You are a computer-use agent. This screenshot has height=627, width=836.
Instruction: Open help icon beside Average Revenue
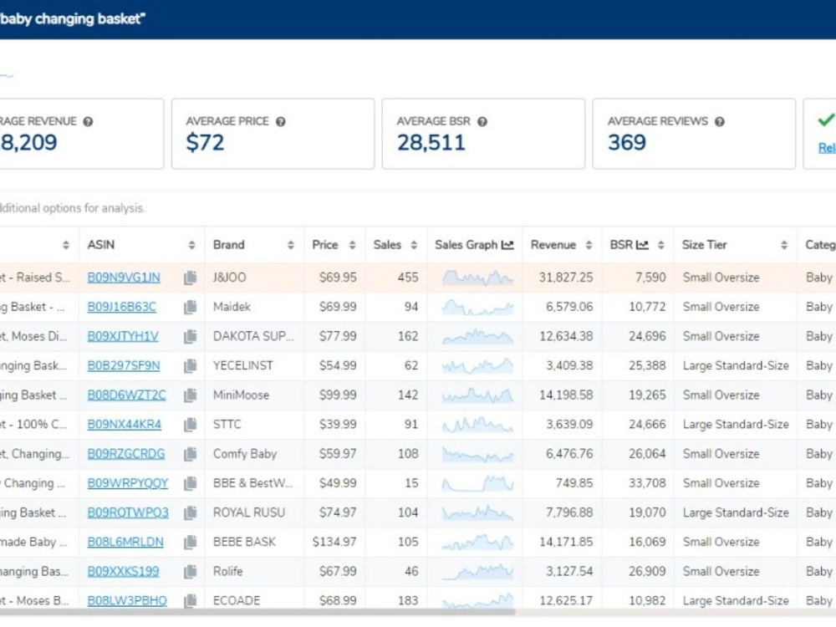point(88,121)
